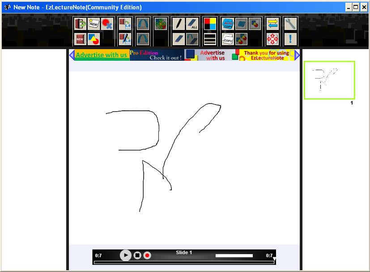Maximize the EzLectureNote window
370x272 pixels.
356,8
